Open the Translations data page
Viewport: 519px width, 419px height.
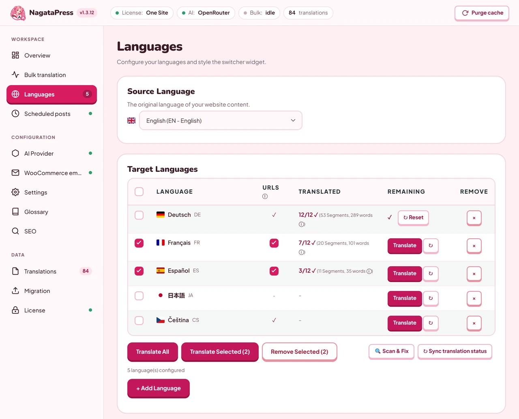[x=51, y=271]
